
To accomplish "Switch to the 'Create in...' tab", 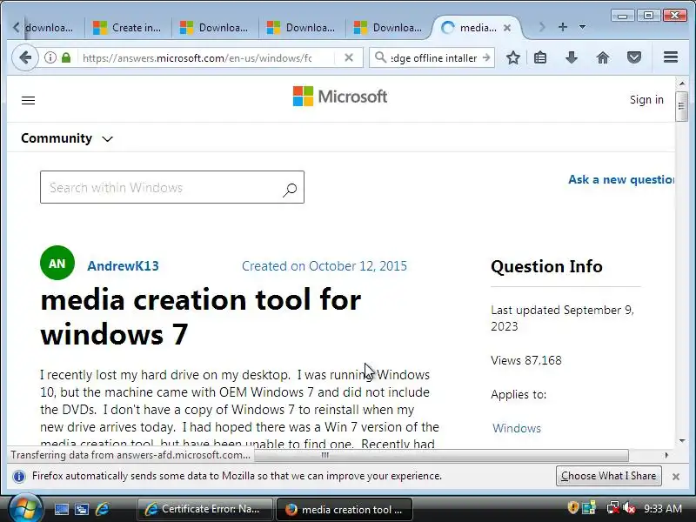I will [x=127, y=28].
